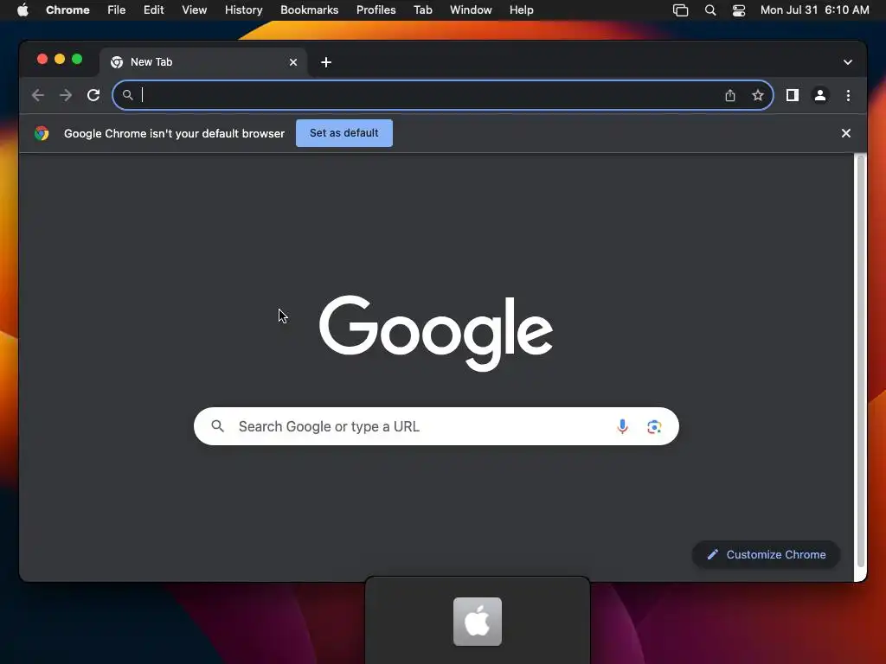Open the profile avatar menu
886x664 pixels.
(x=820, y=95)
